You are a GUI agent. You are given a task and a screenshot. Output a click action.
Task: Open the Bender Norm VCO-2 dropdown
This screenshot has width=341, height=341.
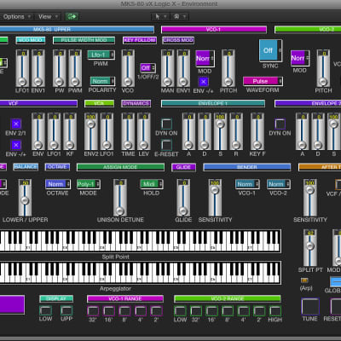tap(279, 184)
